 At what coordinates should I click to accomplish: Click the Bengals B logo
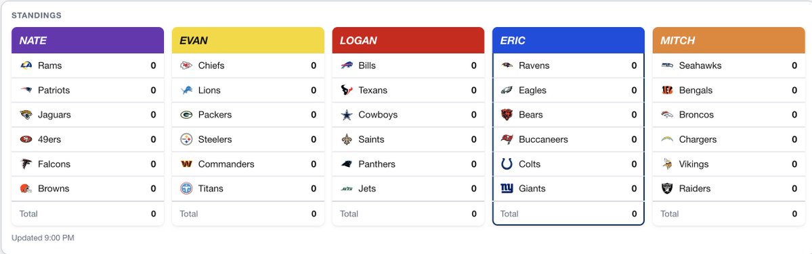tap(667, 91)
